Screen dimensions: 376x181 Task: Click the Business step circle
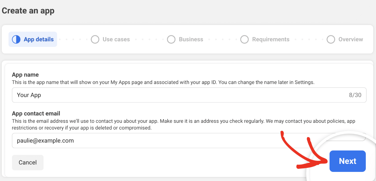[171, 39]
